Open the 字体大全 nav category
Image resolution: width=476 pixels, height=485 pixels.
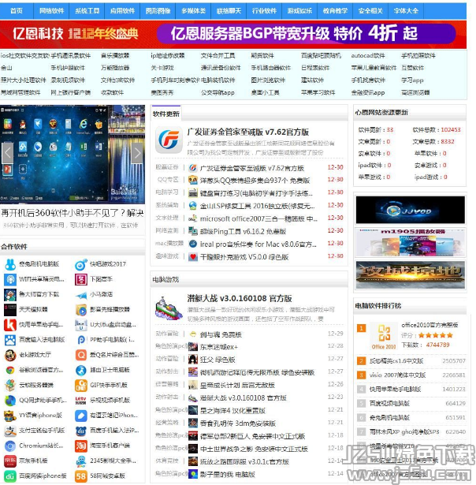pyautogui.click(x=406, y=11)
